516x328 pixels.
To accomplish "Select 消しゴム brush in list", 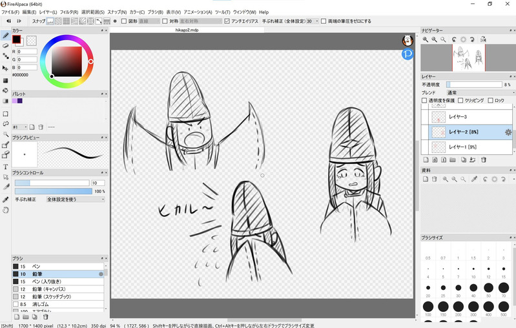I will pos(58,304).
